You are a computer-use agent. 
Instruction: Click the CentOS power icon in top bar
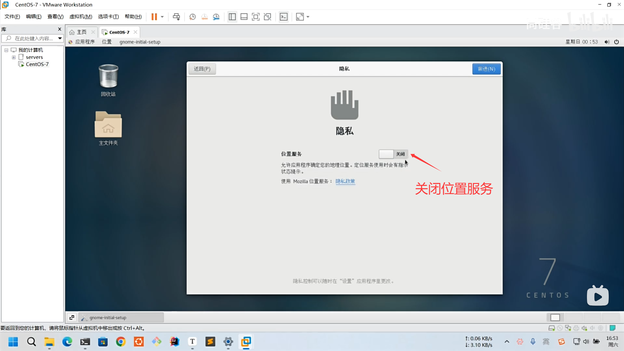[617, 42]
